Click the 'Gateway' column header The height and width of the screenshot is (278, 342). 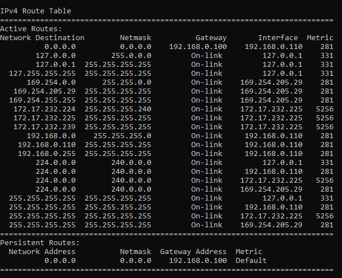click(211, 38)
